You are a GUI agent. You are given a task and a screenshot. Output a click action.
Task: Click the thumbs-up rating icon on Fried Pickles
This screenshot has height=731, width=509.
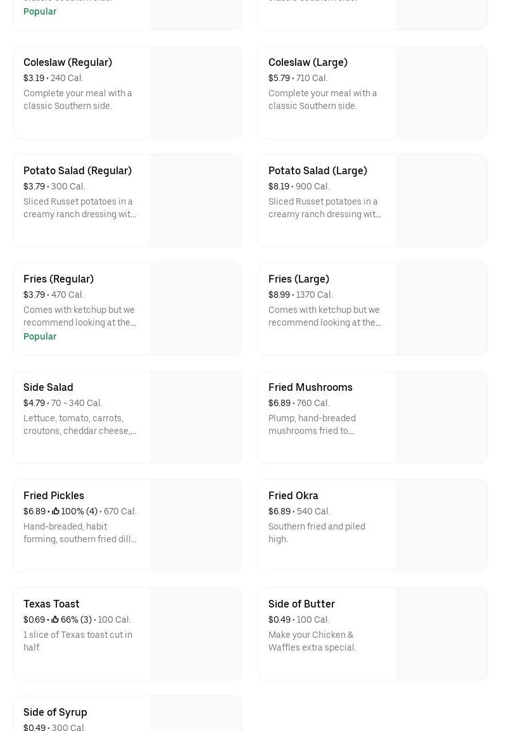coord(56,511)
